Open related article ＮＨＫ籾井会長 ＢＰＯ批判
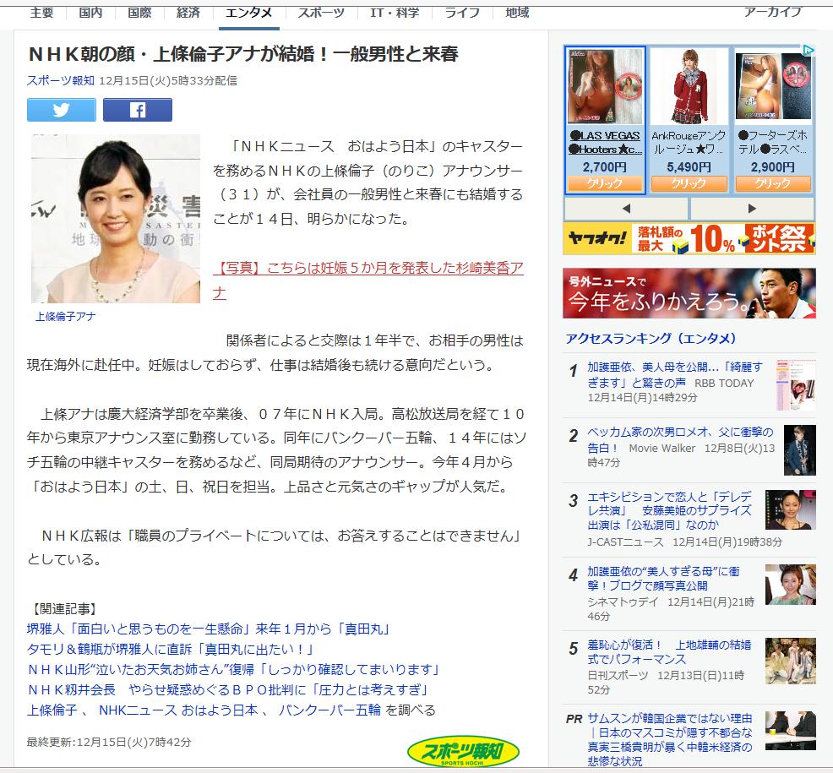 tap(228, 689)
